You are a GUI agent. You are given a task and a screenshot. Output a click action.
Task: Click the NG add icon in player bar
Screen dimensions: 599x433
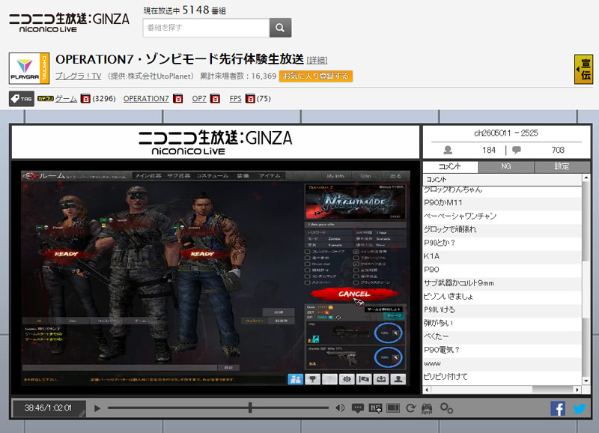click(375, 408)
